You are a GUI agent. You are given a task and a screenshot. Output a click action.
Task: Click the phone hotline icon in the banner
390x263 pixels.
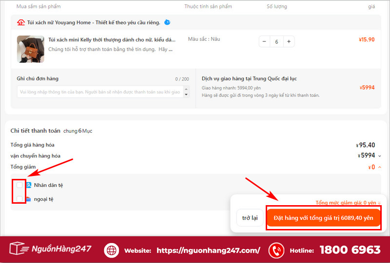[x=276, y=250]
